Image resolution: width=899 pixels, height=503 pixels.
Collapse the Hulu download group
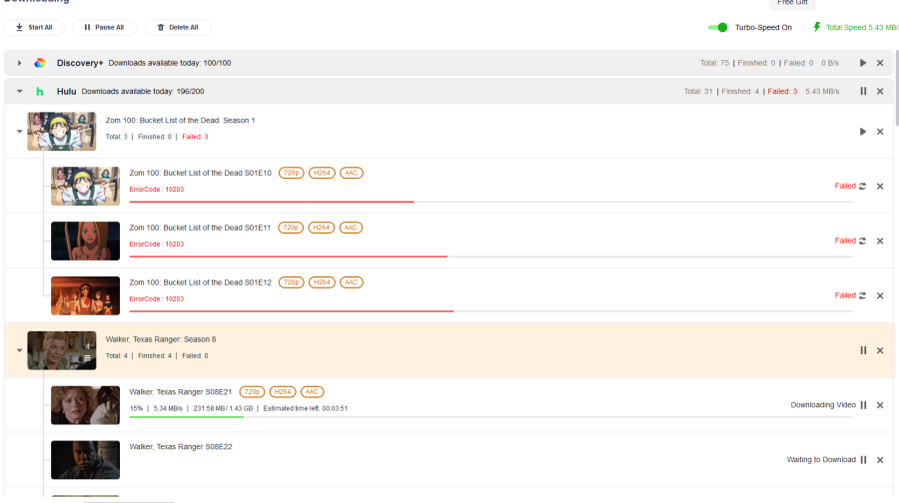(x=19, y=91)
